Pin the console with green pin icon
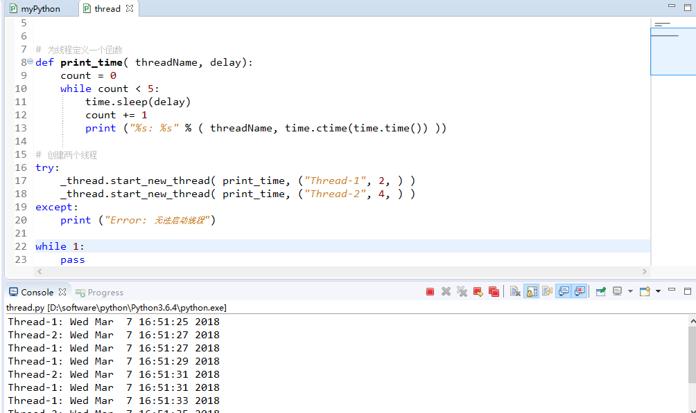Image resolution: width=696 pixels, height=413 pixels. (601, 291)
